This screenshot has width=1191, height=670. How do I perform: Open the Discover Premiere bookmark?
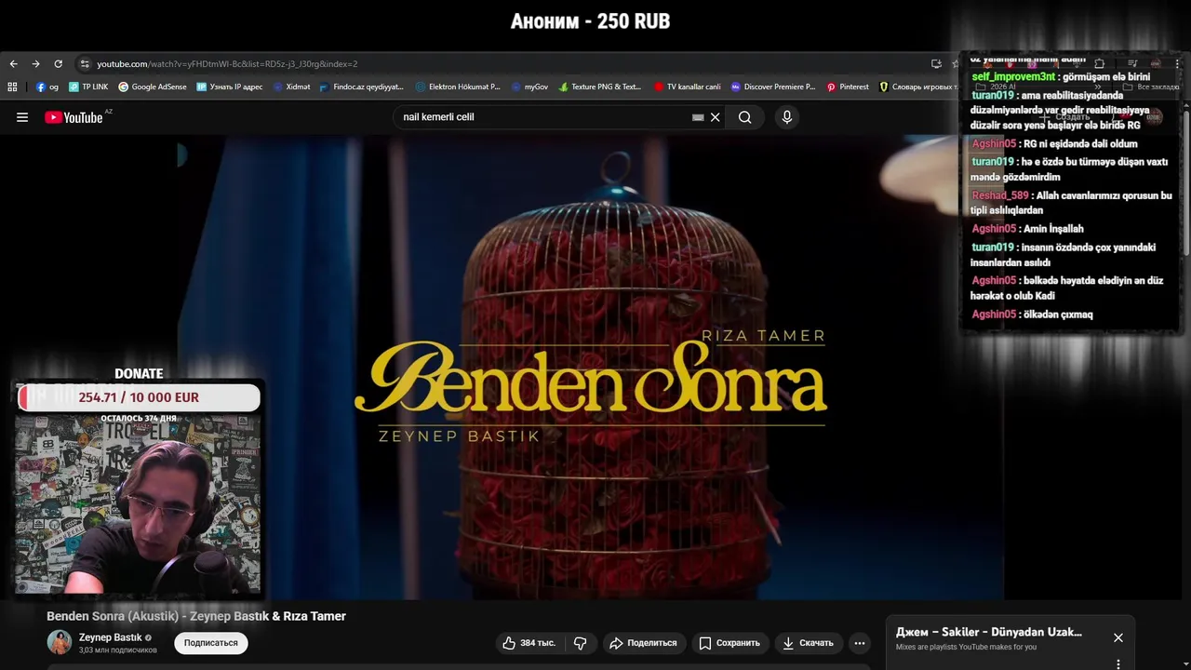[773, 87]
